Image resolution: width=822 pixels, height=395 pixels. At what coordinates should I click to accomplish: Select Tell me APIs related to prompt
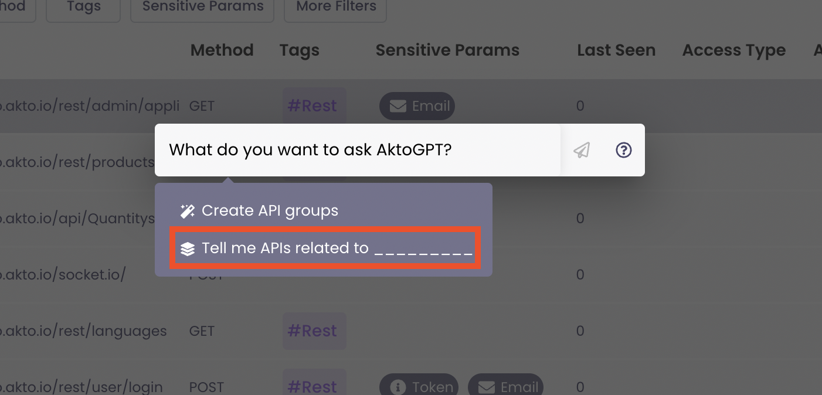point(325,248)
